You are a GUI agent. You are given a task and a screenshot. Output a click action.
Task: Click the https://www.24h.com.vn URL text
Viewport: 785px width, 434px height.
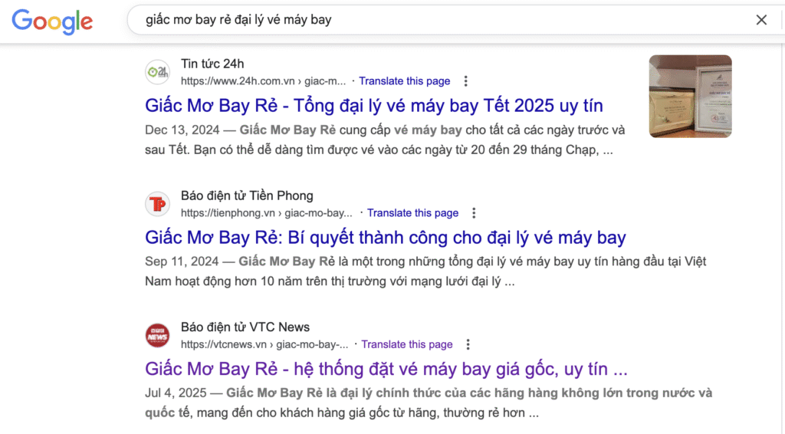coord(264,81)
